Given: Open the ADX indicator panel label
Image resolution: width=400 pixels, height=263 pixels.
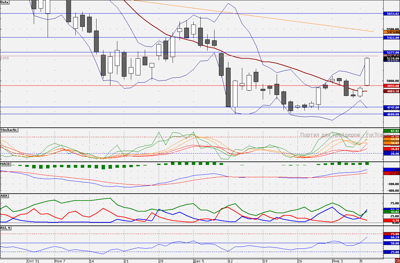Looking at the screenshot, I should (4, 196).
